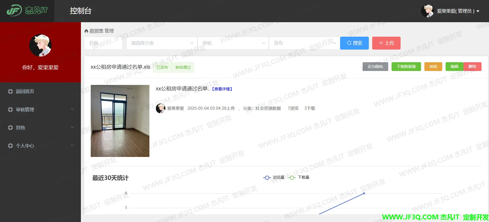Click the 审核管理 sidebar icon
489x222 pixels.
click(10, 109)
